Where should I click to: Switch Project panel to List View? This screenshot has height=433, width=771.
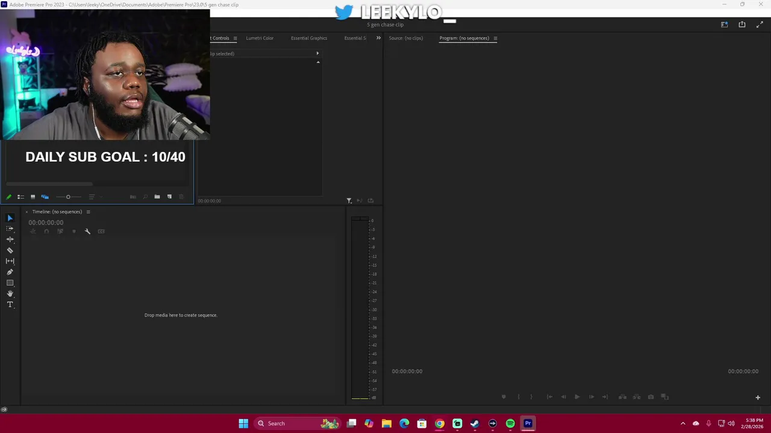click(20, 197)
